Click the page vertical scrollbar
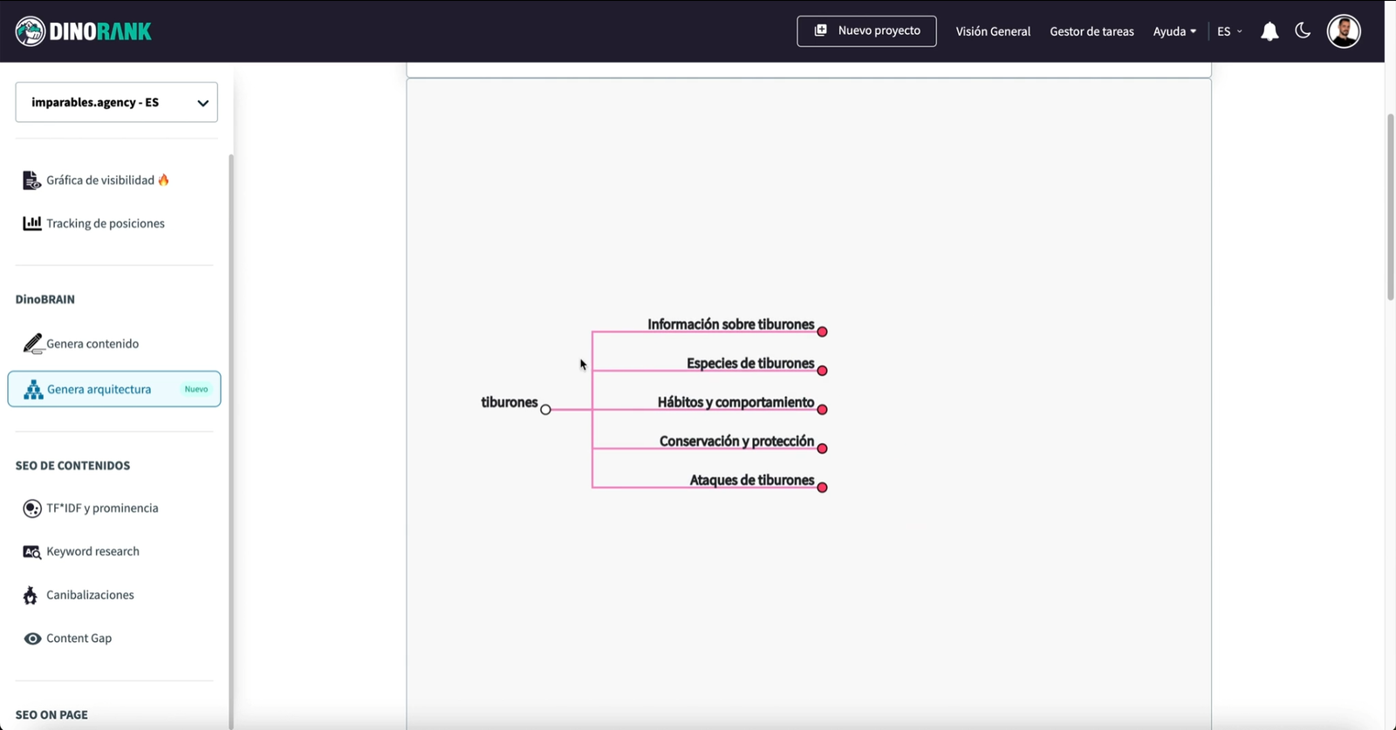 tap(1390, 207)
